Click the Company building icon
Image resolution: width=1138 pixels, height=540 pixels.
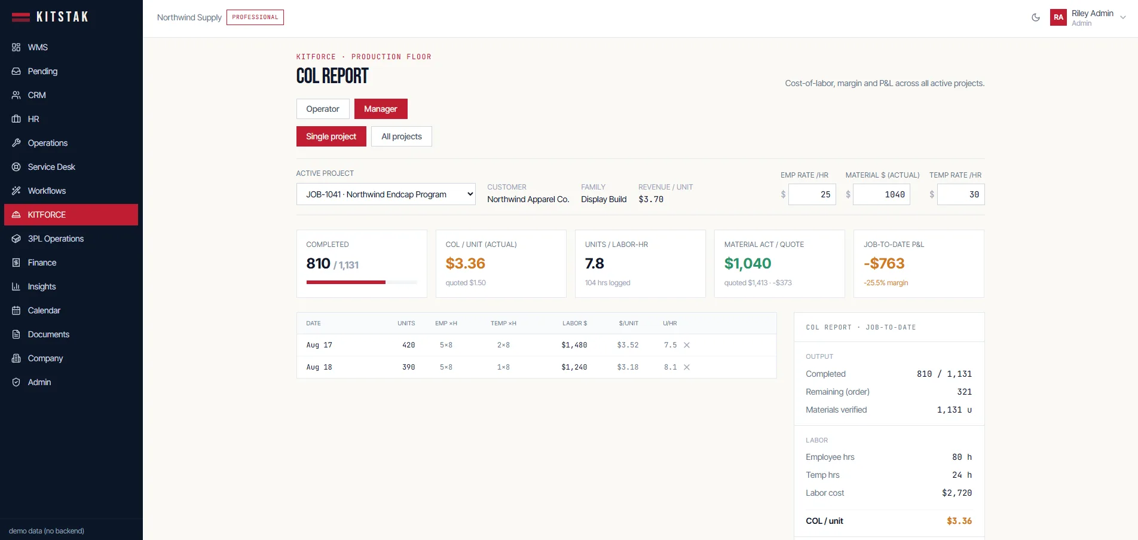(x=16, y=358)
